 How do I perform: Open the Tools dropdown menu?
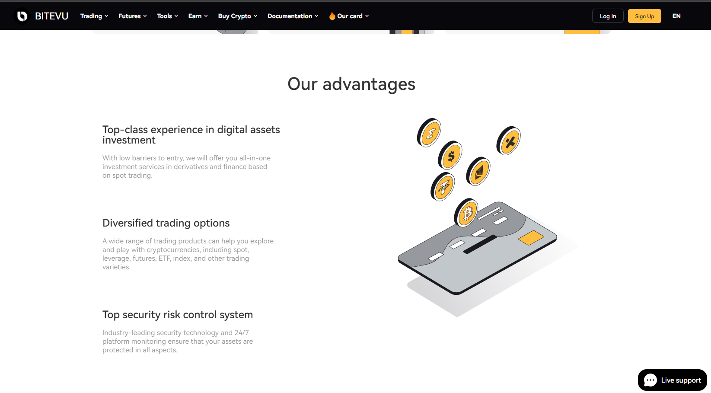coord(167,16)
